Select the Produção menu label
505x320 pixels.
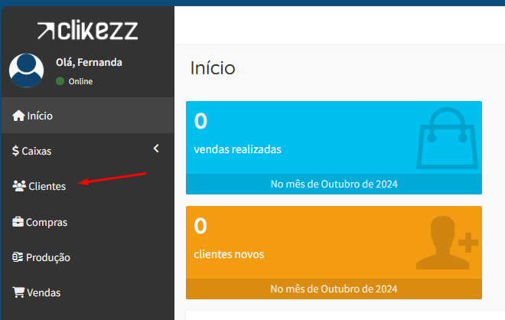49,257
